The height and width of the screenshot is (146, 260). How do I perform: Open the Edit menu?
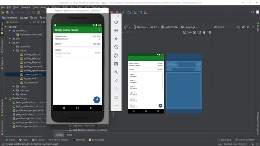click(9, 7)
